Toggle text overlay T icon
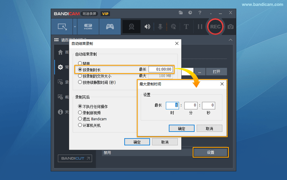Image resolution: width=287 pixels, height=180 pixels. [186, 27]
